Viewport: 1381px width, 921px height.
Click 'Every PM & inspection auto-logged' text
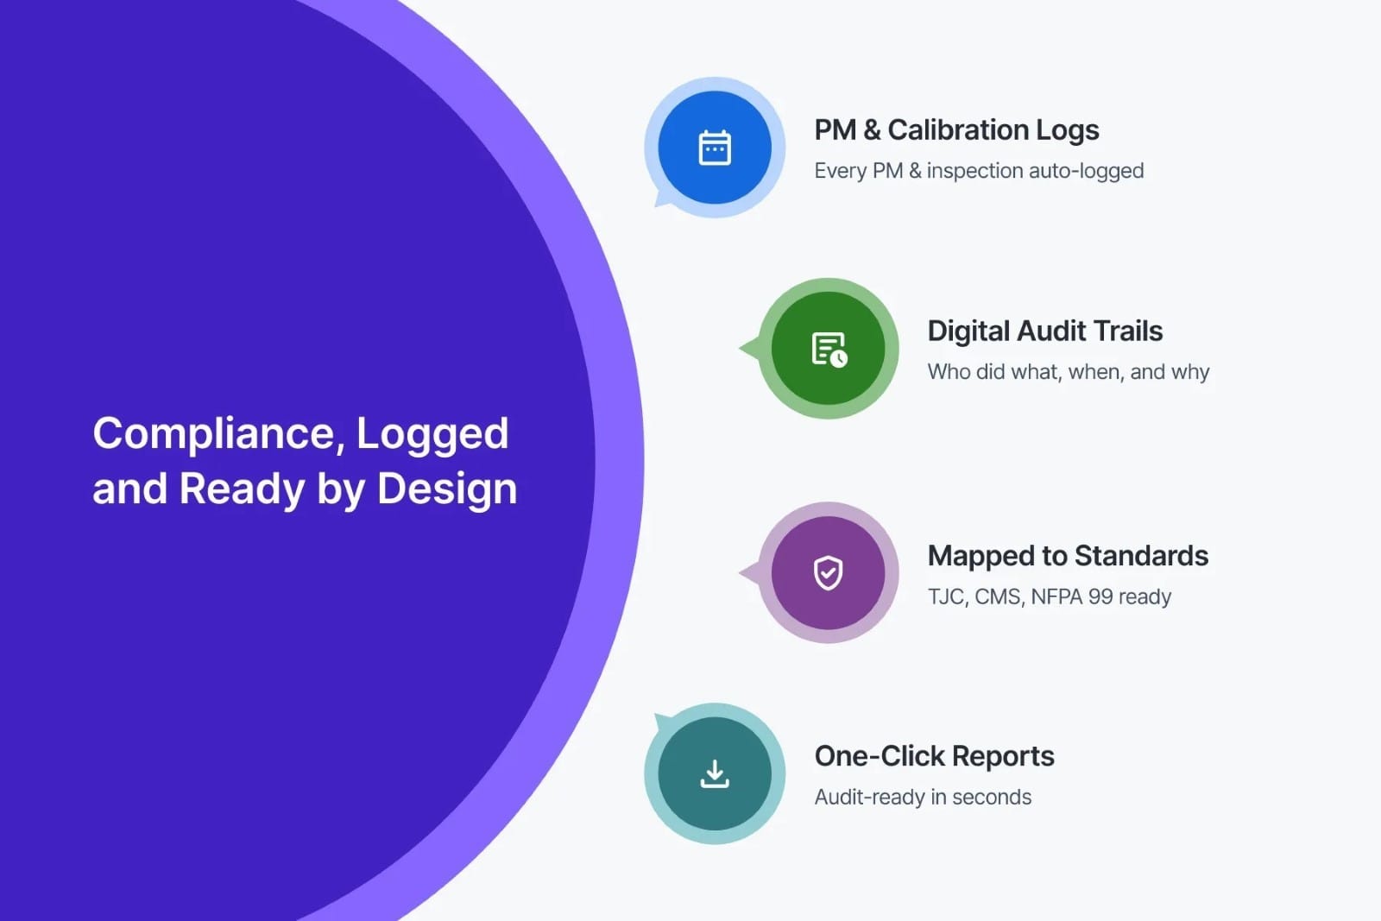[x=979, y=171]
